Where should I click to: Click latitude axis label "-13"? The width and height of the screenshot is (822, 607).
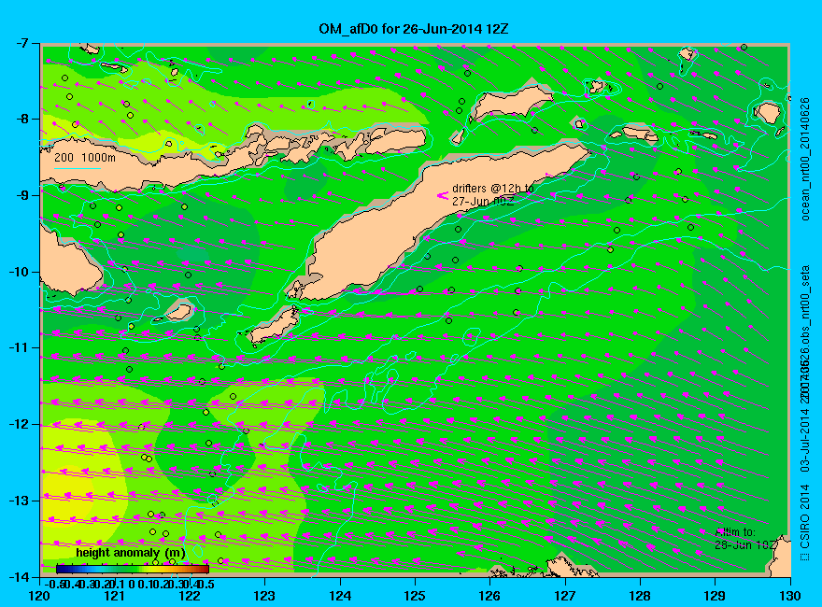click(x=19, y=501)
